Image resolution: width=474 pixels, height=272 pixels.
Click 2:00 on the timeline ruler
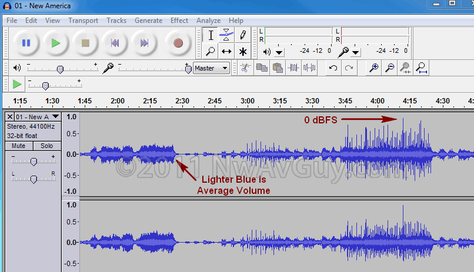pos(117,101)
